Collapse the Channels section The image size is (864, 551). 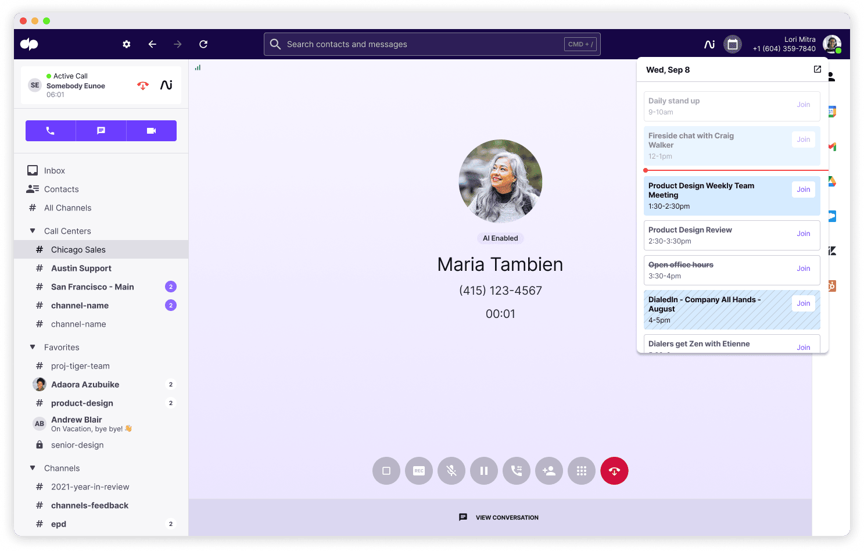[x=33, y=468]
